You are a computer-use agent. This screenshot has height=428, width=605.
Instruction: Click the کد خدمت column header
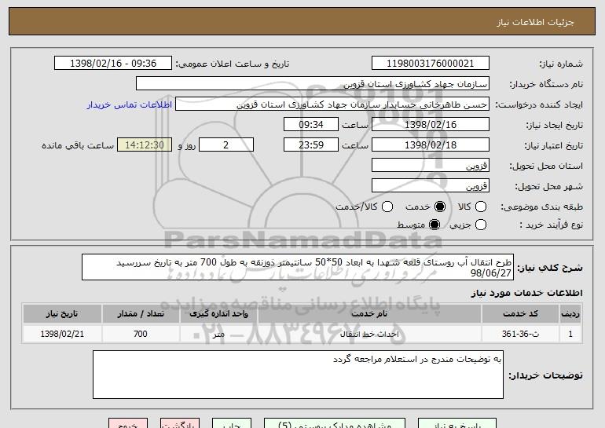520,314
